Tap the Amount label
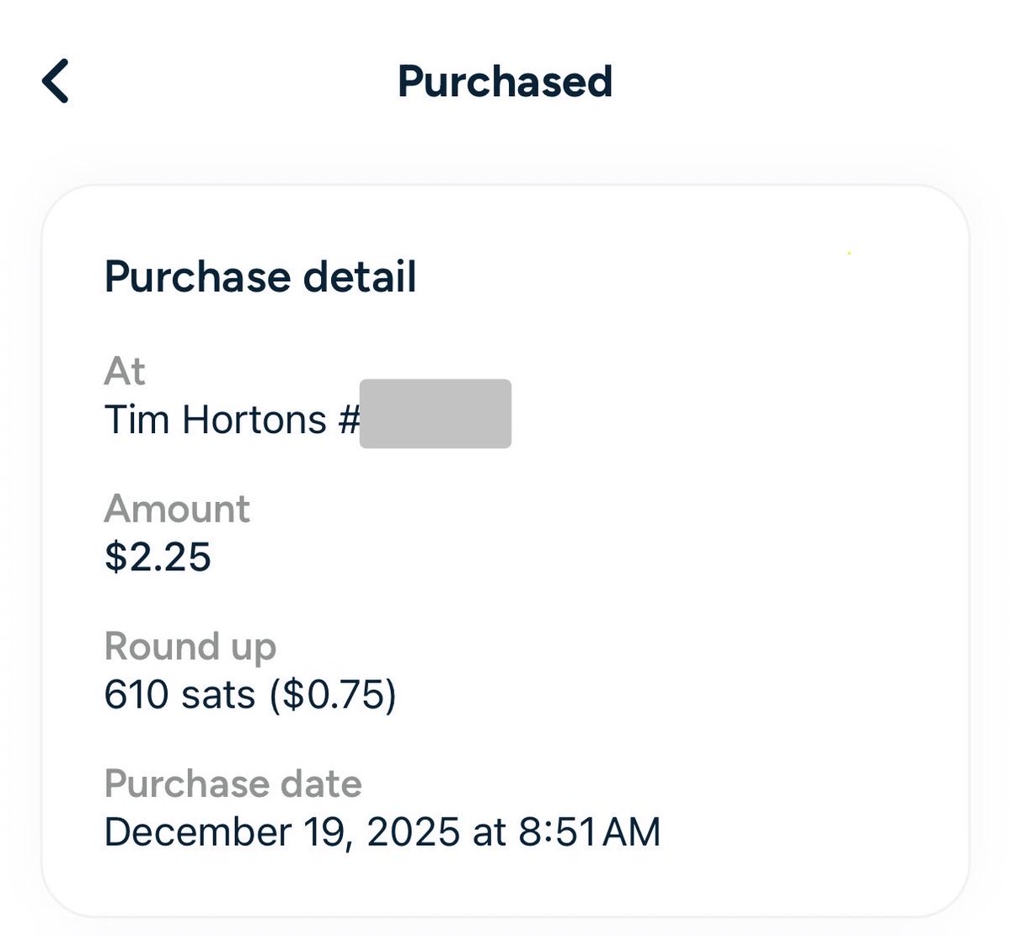 (177, 509)
